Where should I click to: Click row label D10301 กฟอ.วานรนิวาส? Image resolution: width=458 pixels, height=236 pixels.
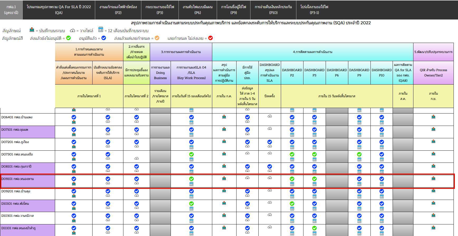pos(18,216)
